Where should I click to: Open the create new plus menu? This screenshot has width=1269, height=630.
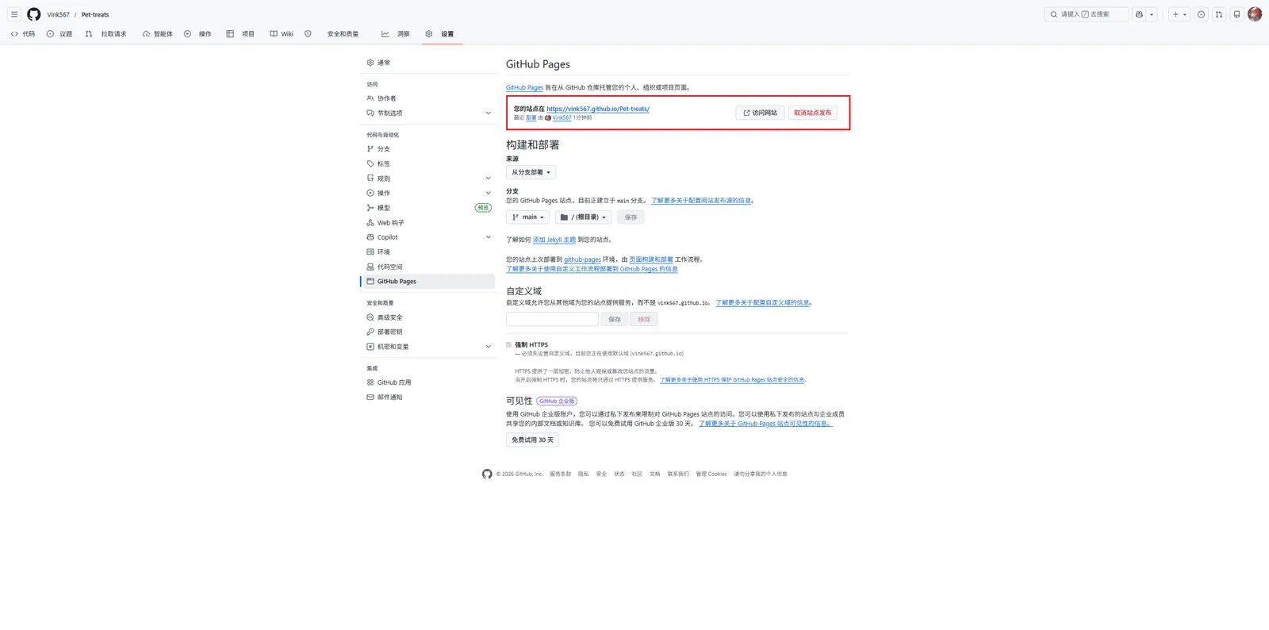tap(1179, 14)
